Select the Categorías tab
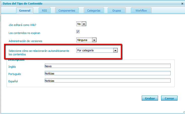This screenshot has height=114, width=185. coord(94,11)
